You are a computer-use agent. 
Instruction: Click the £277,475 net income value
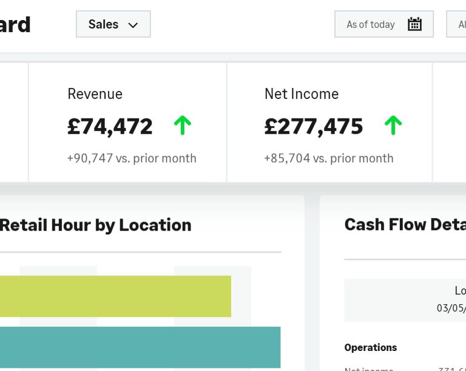coord(314,126)
